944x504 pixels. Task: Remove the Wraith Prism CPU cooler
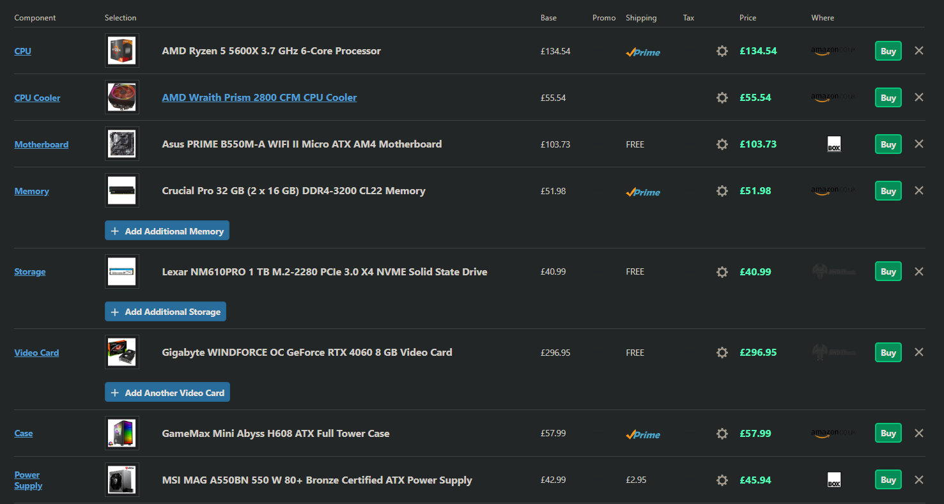pyautogui.click(x=919, y=97)
